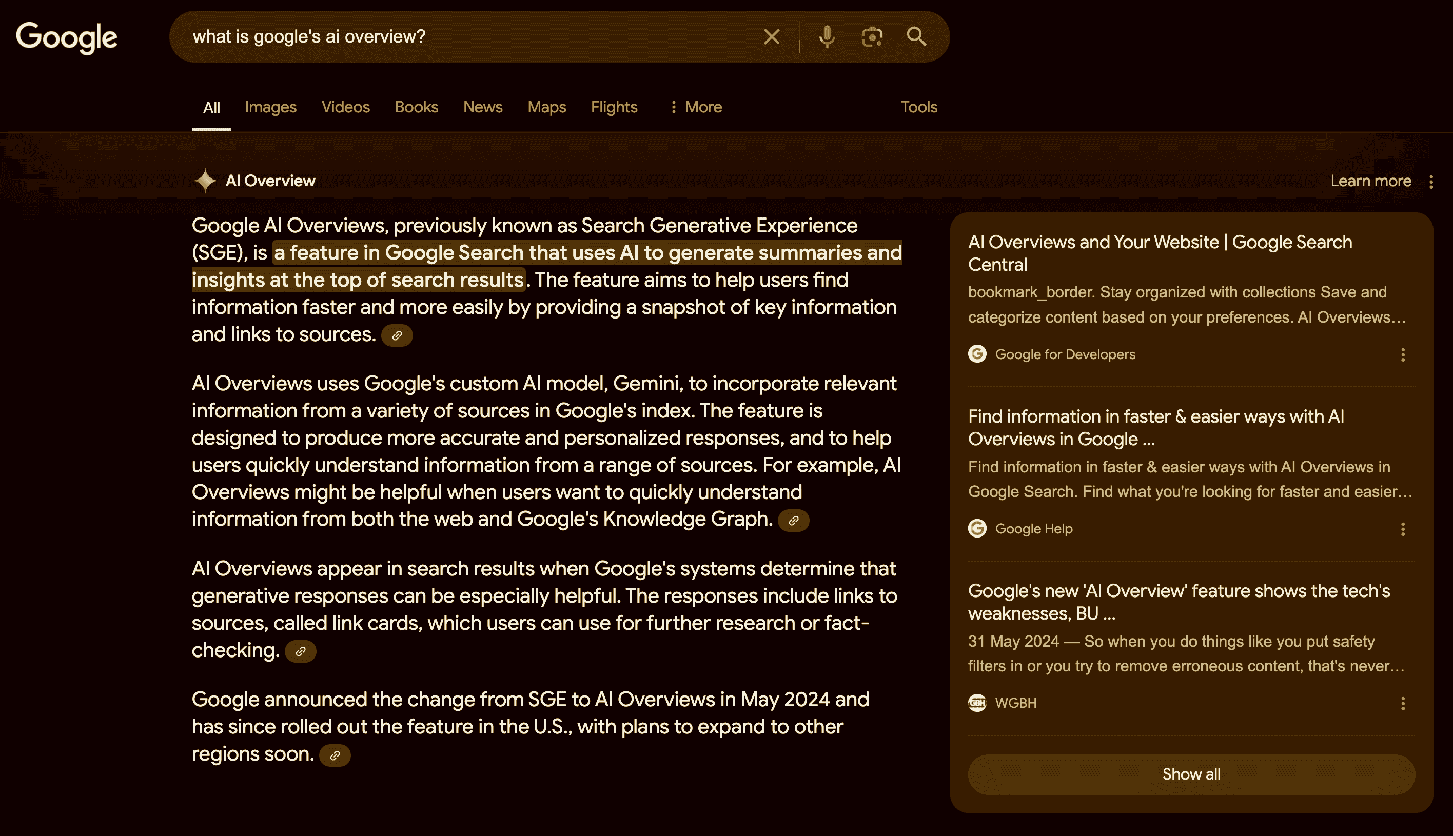Click the News tab in search navigation
1453x836 pixels.
point(483,107)
